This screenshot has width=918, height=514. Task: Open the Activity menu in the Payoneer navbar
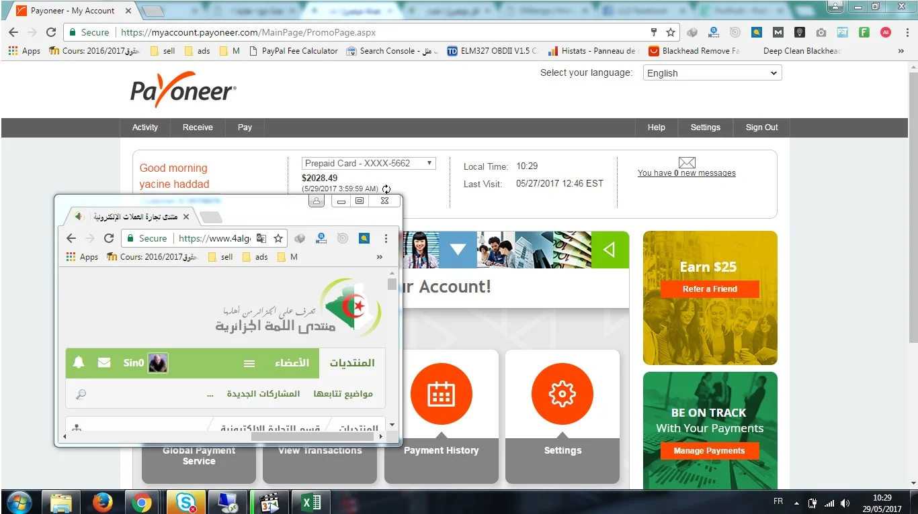(x=144, y=127)
